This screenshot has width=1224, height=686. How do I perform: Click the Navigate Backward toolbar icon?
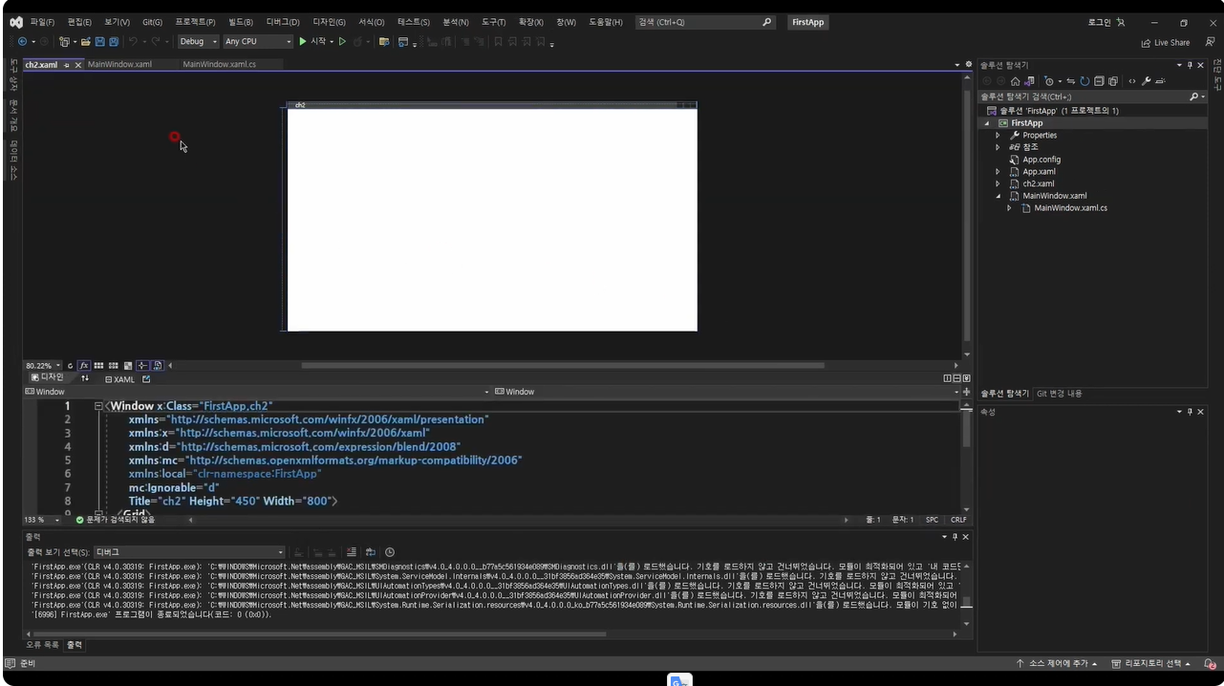click(x=22, y=42)
